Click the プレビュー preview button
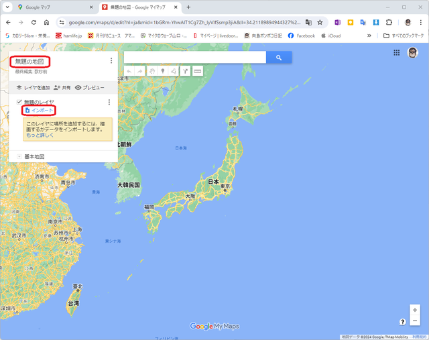Image resolution: width=429 pixels, height=340 pixels. coord(90,88)
